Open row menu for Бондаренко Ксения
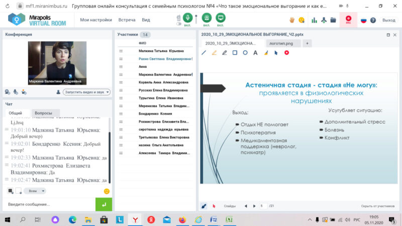Image resolution: width=402 pixels, height=226 pixels. (x=121, y=114)
